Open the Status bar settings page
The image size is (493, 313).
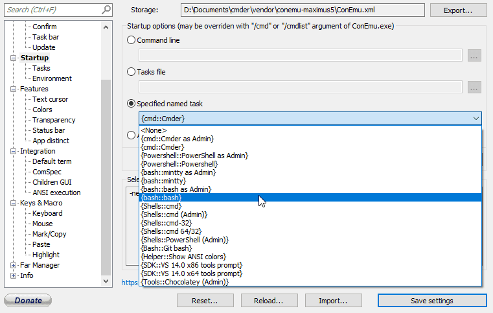click(49, 130)
